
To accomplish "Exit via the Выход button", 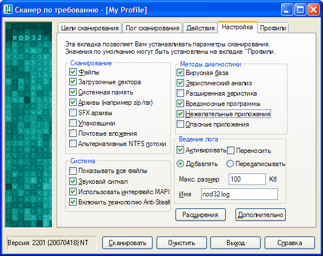I will [236, 243].
